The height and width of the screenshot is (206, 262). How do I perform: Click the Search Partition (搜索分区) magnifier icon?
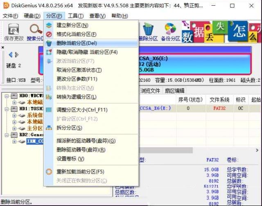[35, 32]
